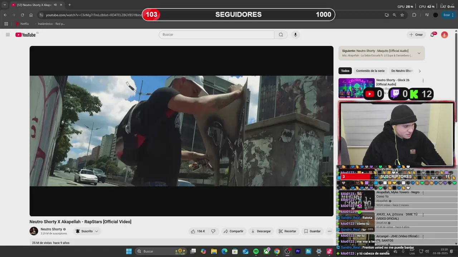The width and height of the screenshot is (458, 257).
Task: Open the Neutro Shorty channel name link
Action: pos(51,229)
